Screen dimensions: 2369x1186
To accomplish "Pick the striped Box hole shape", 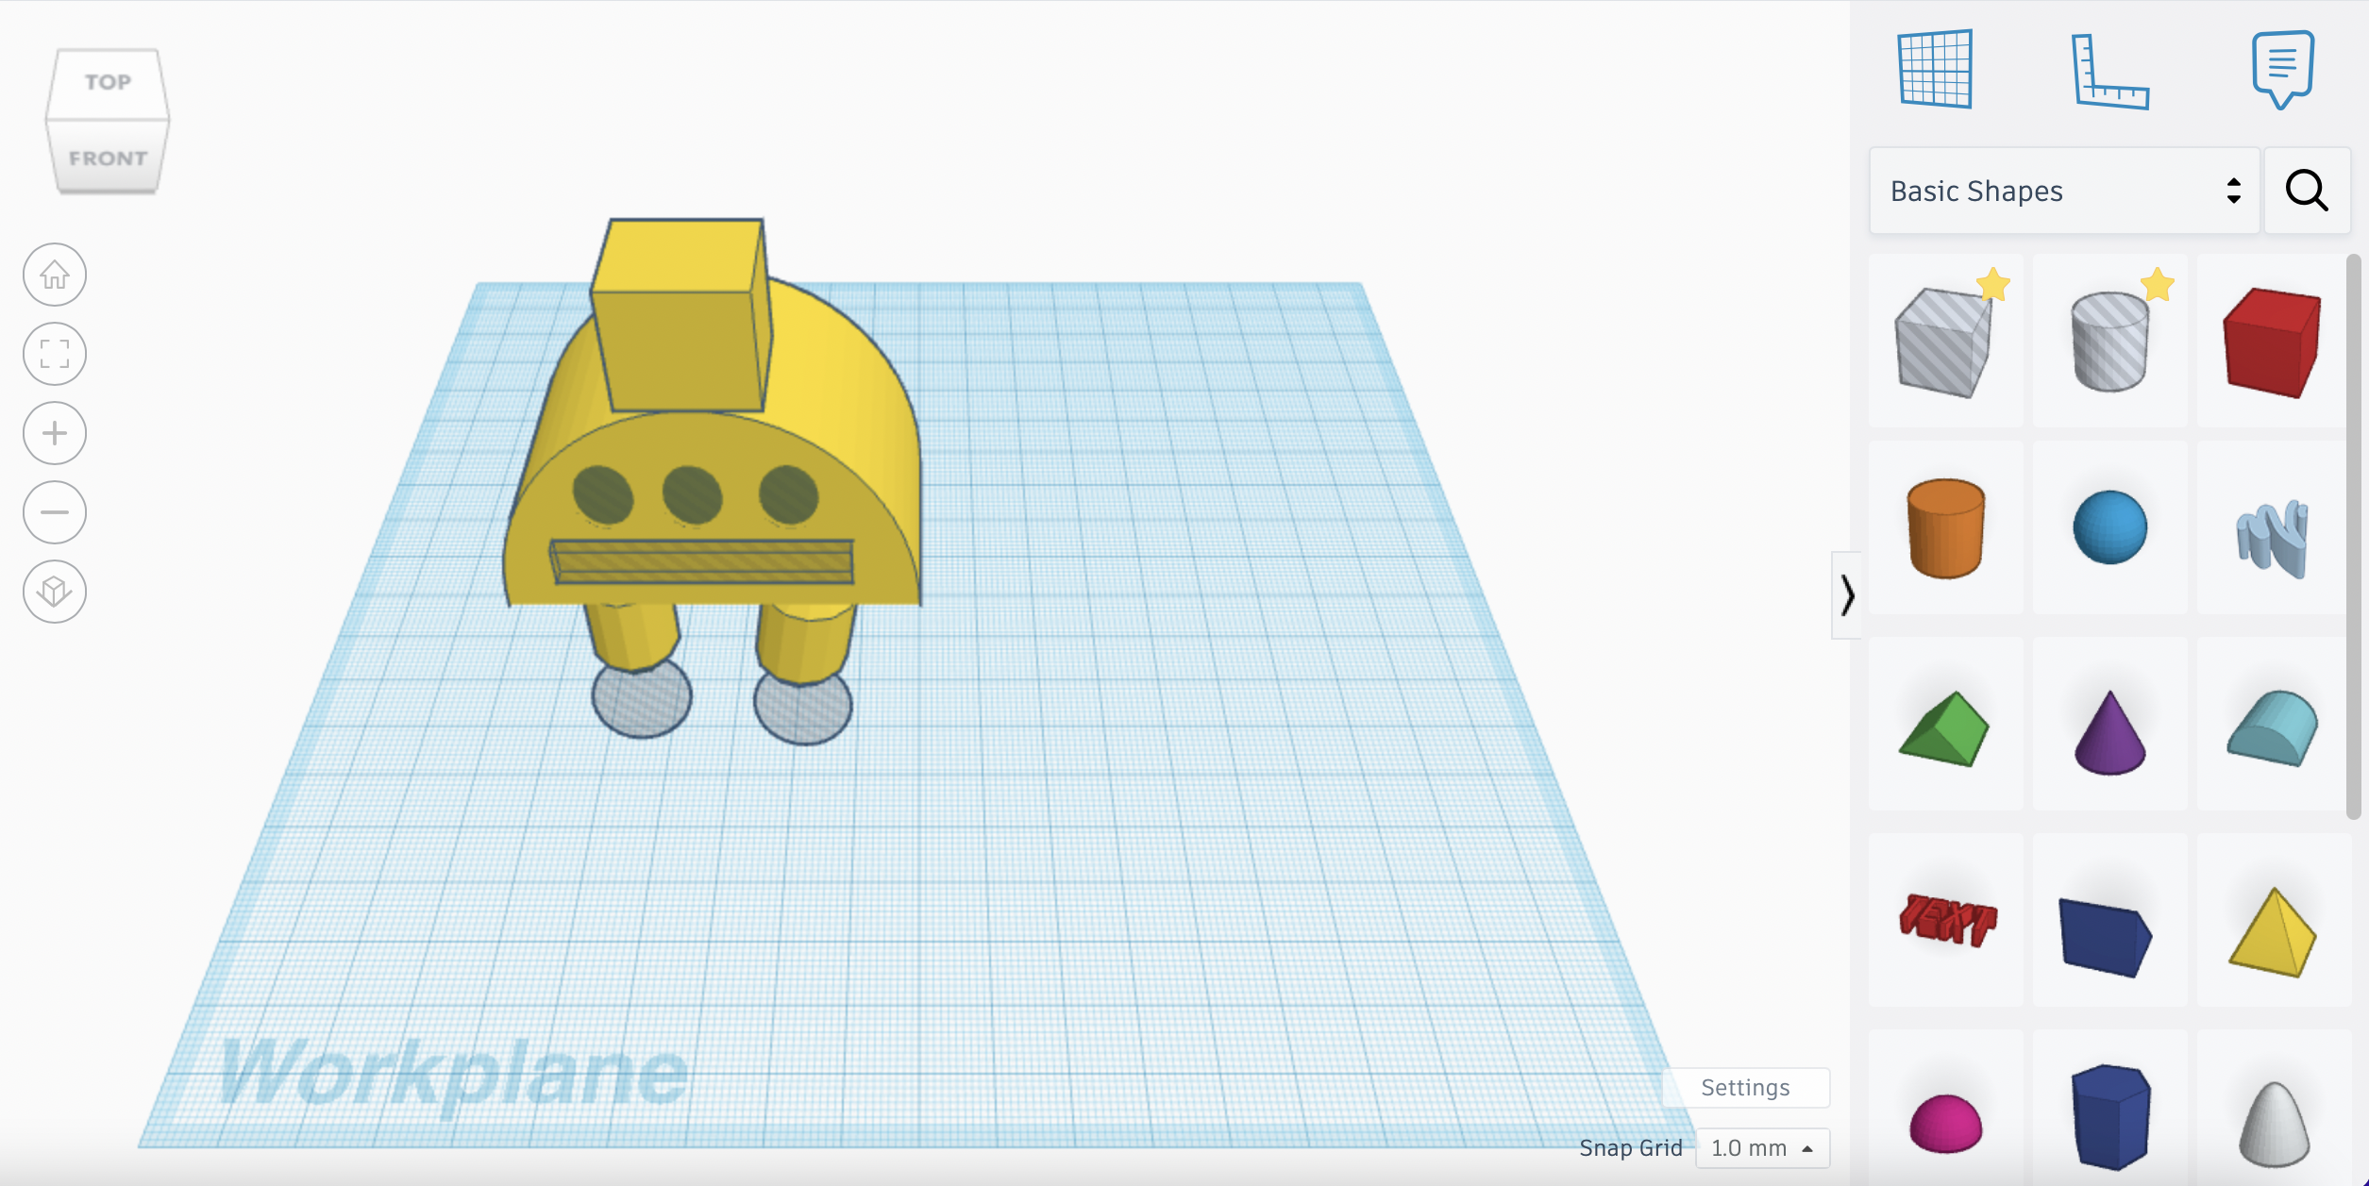I will click(x=1944, y=342).
